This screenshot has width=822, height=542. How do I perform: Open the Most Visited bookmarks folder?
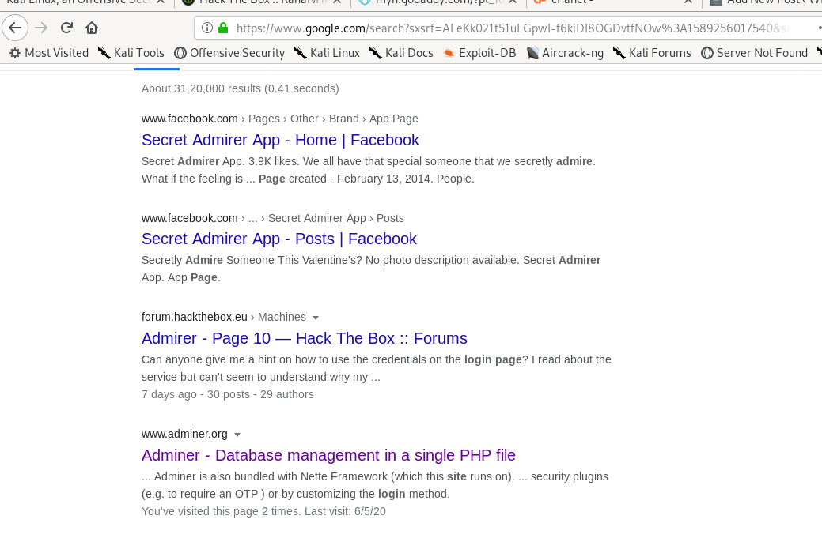49,53
